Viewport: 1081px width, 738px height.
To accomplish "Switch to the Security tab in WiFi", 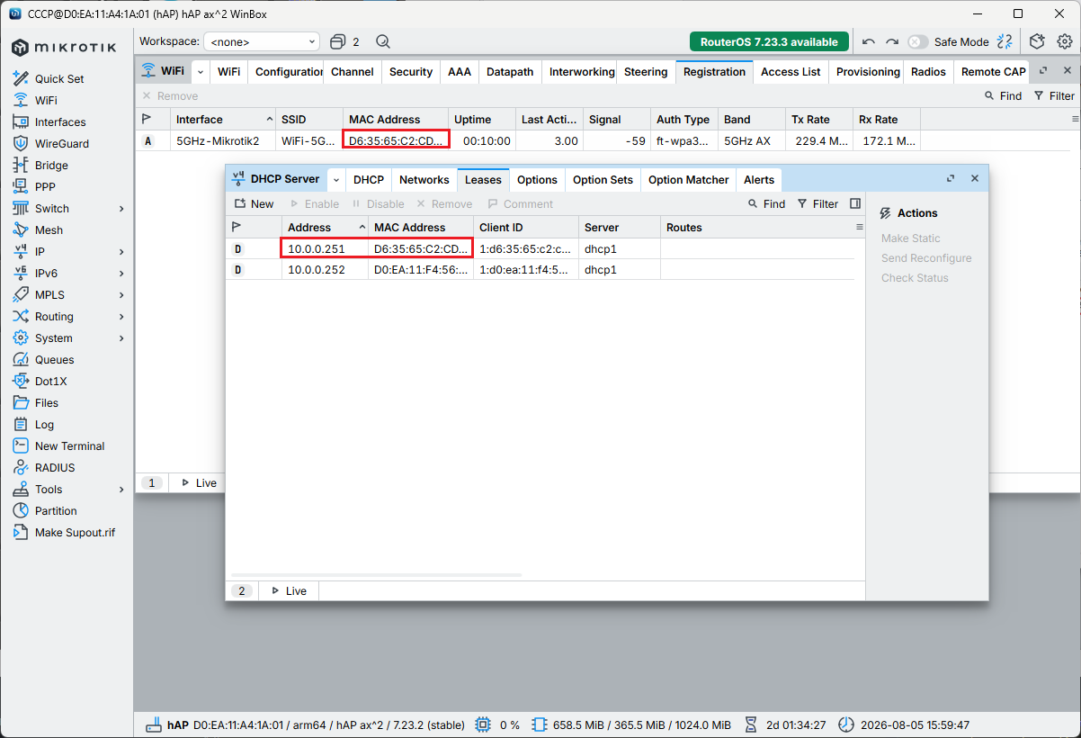I will coord(411,72).
